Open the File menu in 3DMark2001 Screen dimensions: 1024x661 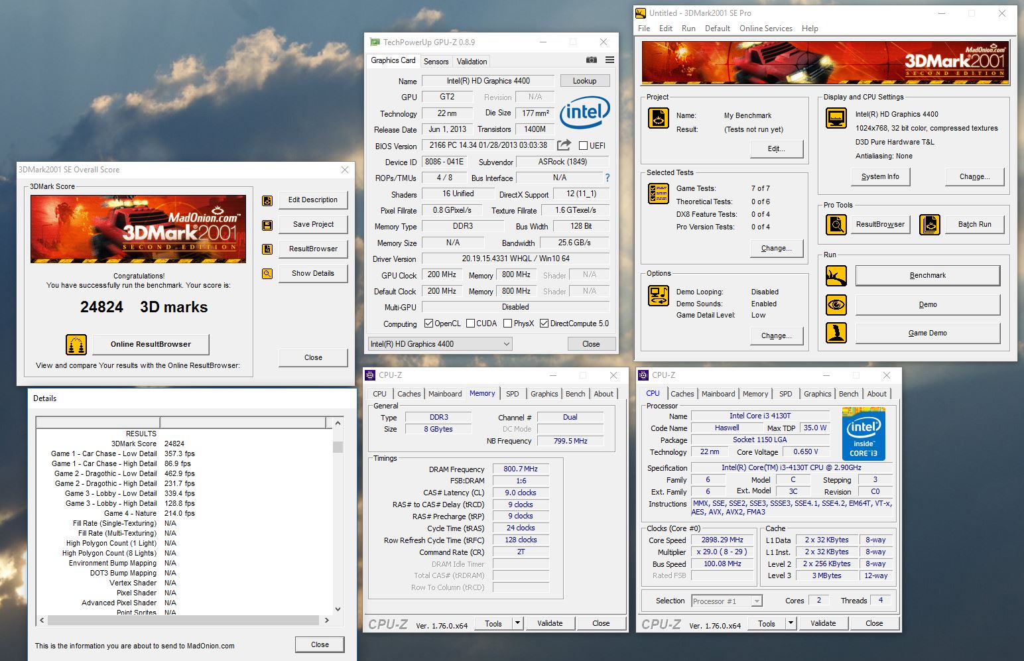click(644, 29)
